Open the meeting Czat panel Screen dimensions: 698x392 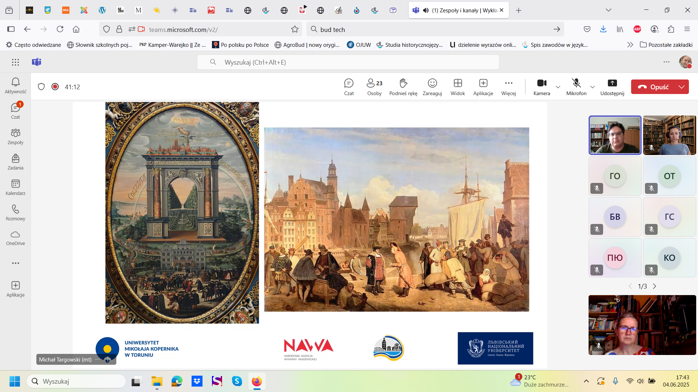(349, 87)
